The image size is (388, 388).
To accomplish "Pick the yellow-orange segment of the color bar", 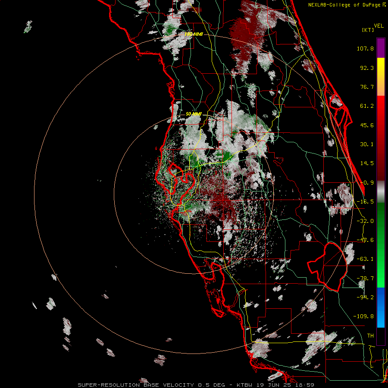I will coord(381,77).
